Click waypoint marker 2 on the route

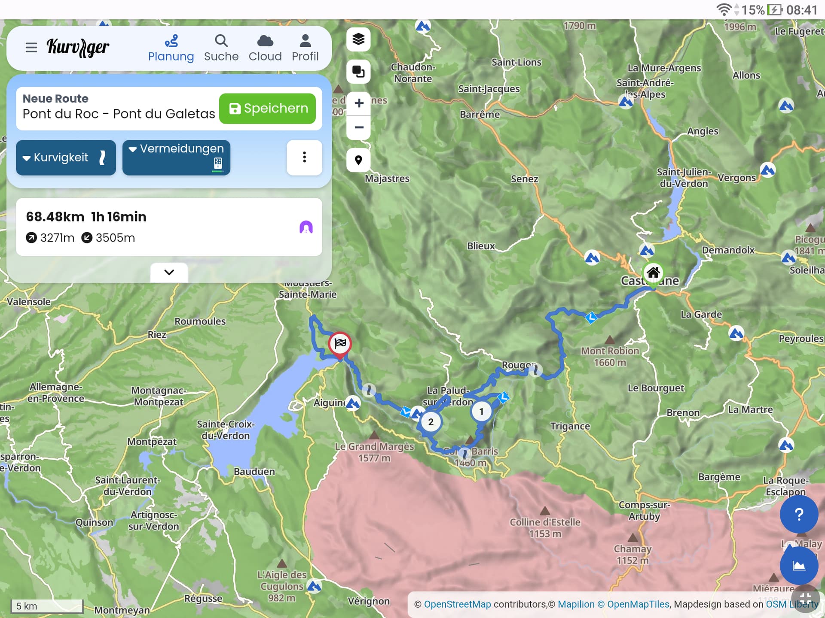pos(431,422)
